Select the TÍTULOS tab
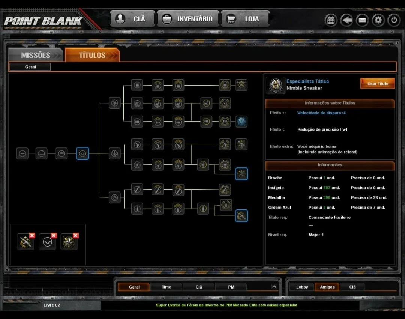405x319 pixels. [92, 55]
